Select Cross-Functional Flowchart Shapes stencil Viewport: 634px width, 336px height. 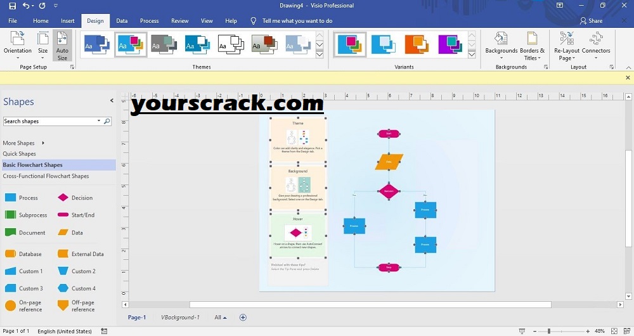tap(46, 176)
